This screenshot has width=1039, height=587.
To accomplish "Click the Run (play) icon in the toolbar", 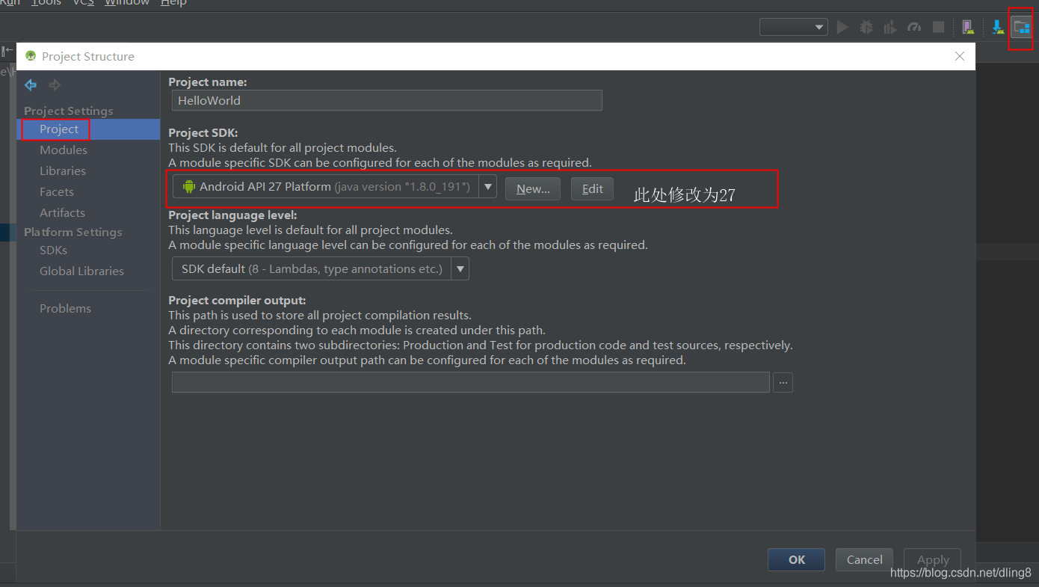I will [842, 28].
